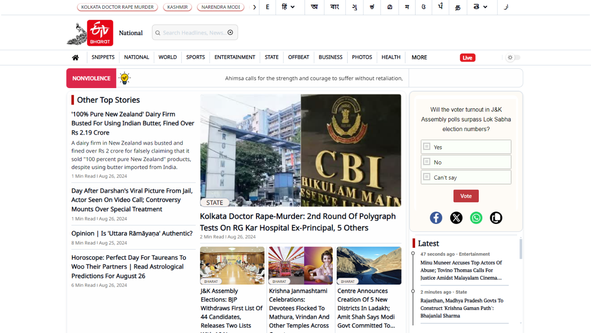Screen dimensions: 591x333
Task: Open the ENTERTAINMENT section
Action: click(235, 57)
